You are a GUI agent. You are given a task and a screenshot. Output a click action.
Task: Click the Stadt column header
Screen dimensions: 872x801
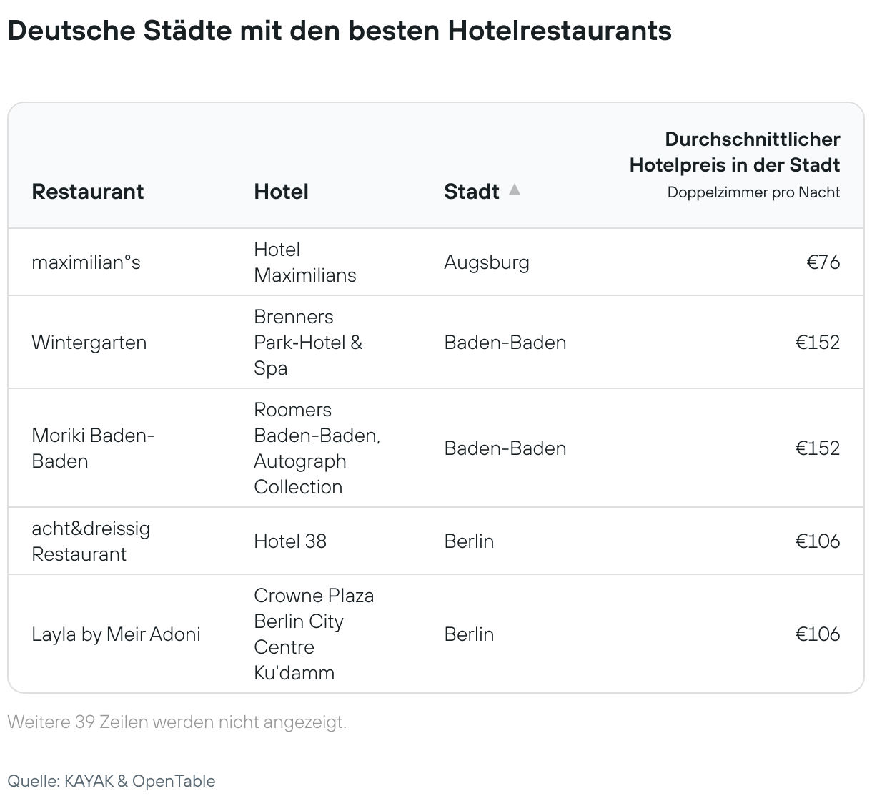tap(472, 192)
